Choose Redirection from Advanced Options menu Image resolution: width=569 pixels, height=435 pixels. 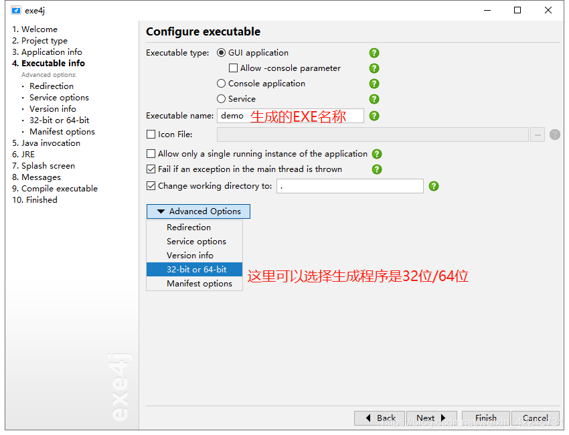tap(195, 228)
